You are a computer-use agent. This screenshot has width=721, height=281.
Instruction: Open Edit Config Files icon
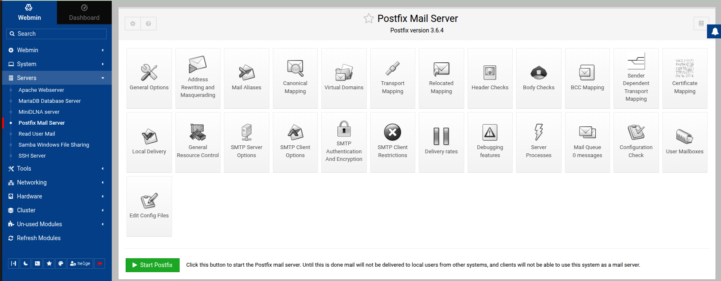tap(149, 206)
